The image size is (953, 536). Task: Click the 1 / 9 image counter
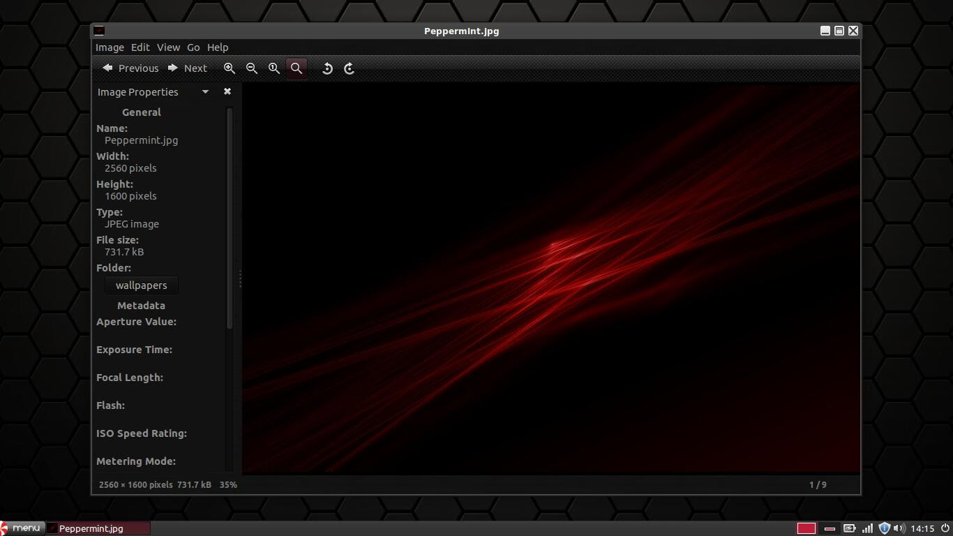pos(818,484)
